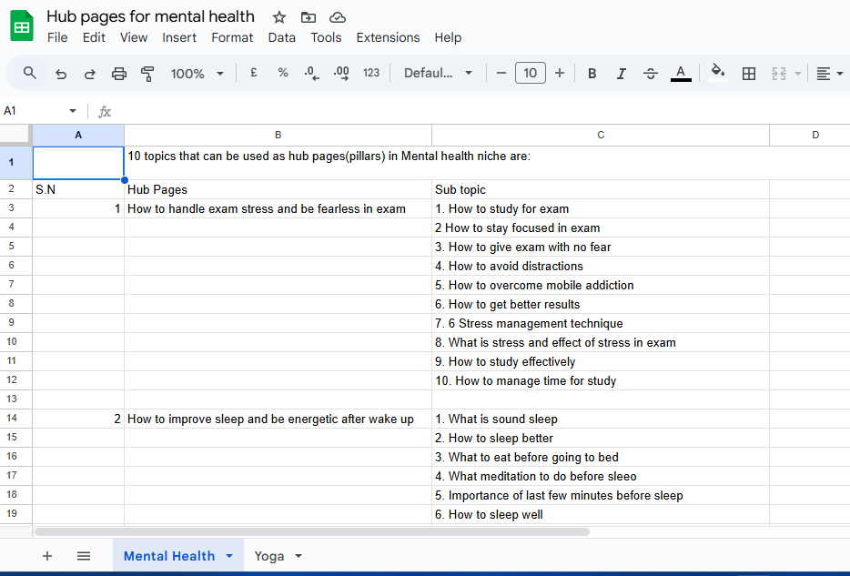Click the move to folder icon
The image size is (850, 576).
[x=309, y=17]
